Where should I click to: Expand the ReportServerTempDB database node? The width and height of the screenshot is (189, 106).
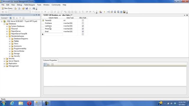coord(7,34)
